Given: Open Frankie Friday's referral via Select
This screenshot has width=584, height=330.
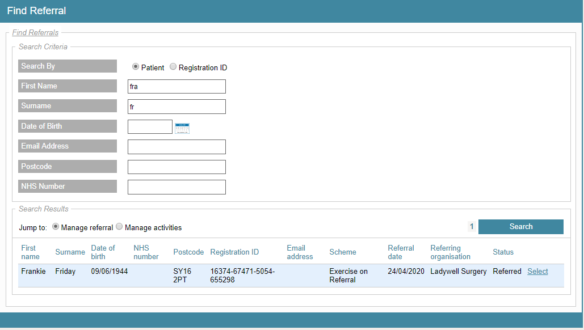Looking at the screenshot, I should click(537, 271).
